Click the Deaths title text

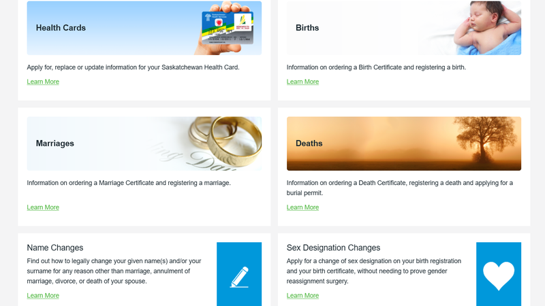pyautogui.click(x=309, y=143)
